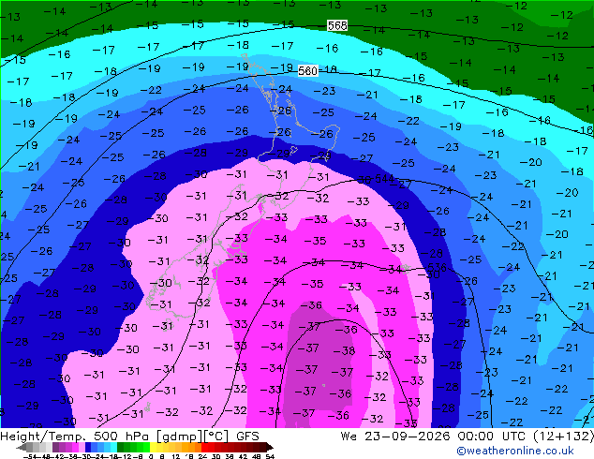Click the 544 height contour label

point(384,178)
